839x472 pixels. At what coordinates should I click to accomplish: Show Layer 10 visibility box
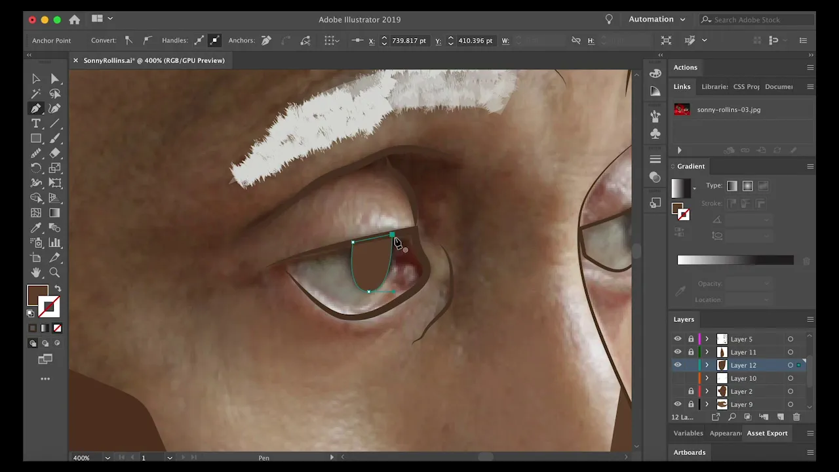click(x=678, y=378)
